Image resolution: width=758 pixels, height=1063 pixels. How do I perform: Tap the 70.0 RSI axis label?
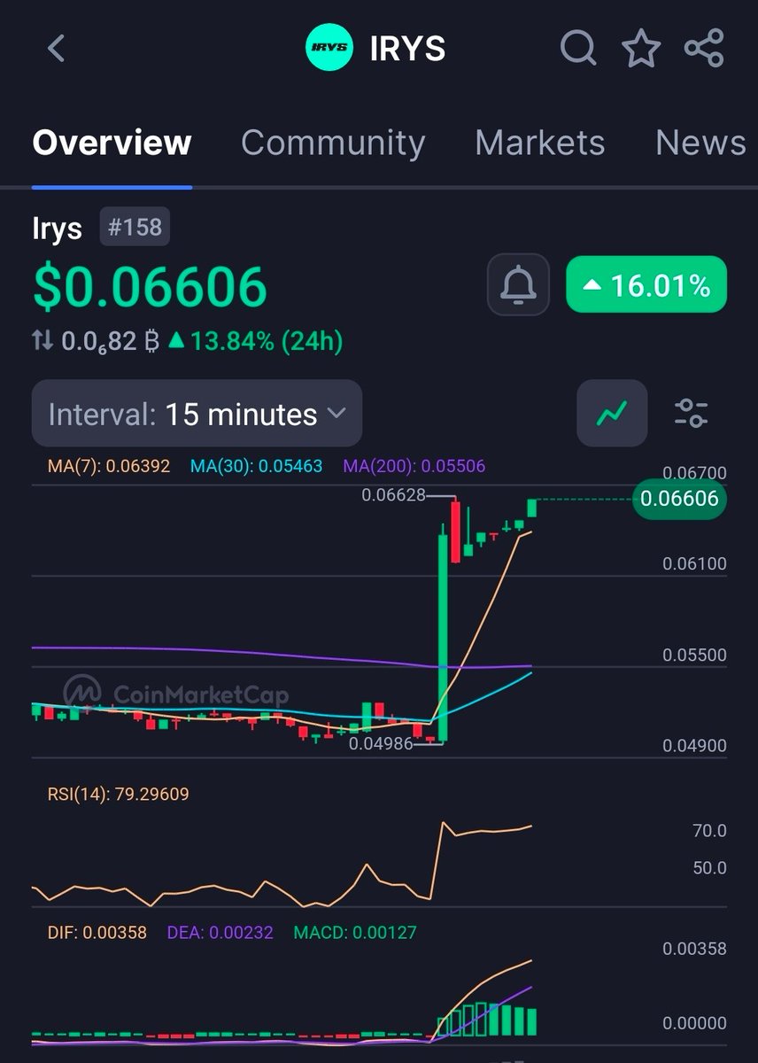(x=710, y=831)
